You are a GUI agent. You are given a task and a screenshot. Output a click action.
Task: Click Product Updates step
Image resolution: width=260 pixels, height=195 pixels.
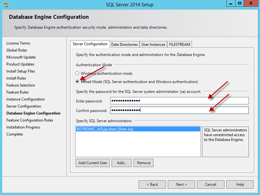pyautogui.click(x=20, y=64)
